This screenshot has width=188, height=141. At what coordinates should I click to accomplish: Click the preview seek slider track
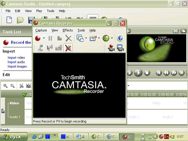[x=157, y=66]
